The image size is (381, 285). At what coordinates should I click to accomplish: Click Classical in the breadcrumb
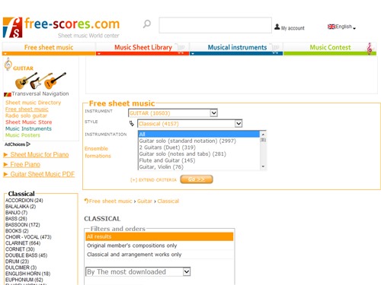click(x=168, y=201)
